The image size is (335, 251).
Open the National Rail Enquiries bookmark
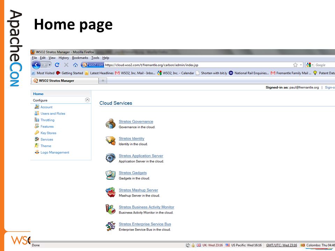tap(249, 73)
